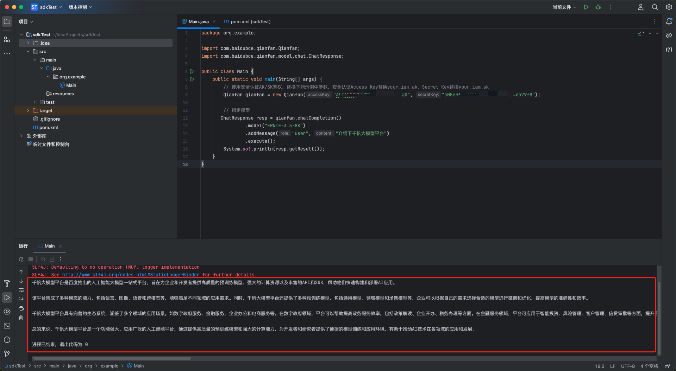
Task: Open more run actions menu in title bar
Action: pos(610,7)
